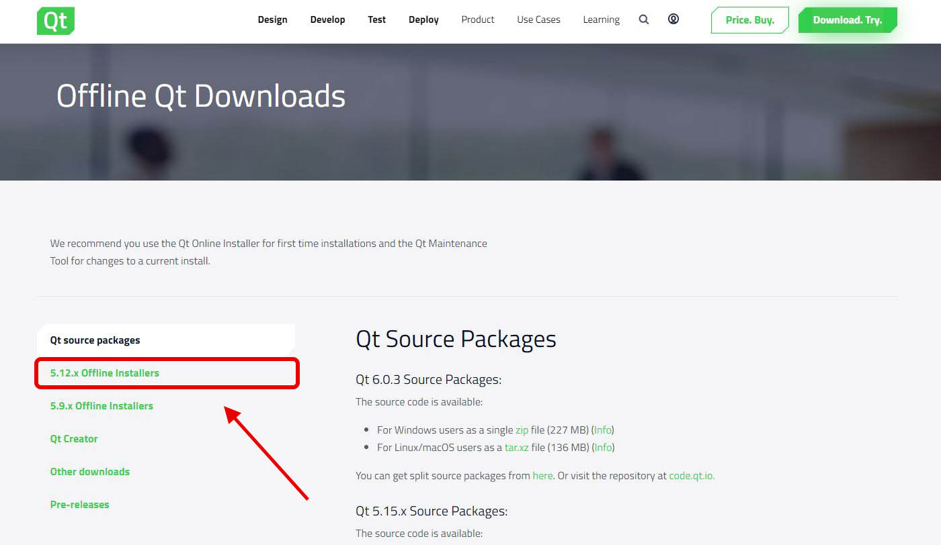This screenshot has height=545, width=941.
Task: Open the user account icon
Action: pyautogui.click(x=673, y=19)
